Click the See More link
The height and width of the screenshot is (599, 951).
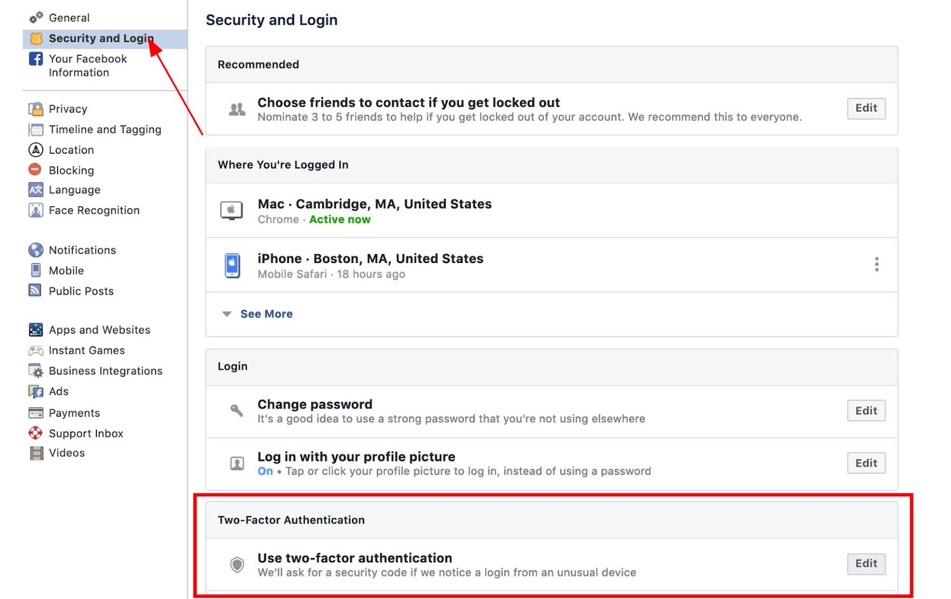pyautogui.click(x=266, y=314)
